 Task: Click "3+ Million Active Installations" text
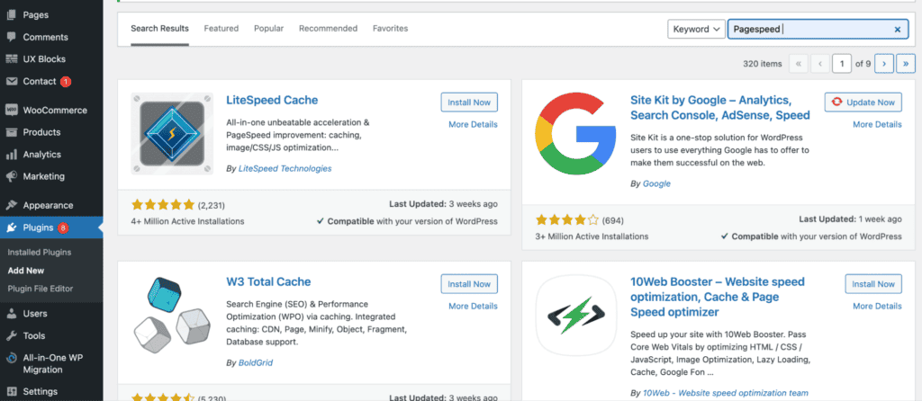pos(592,236)
